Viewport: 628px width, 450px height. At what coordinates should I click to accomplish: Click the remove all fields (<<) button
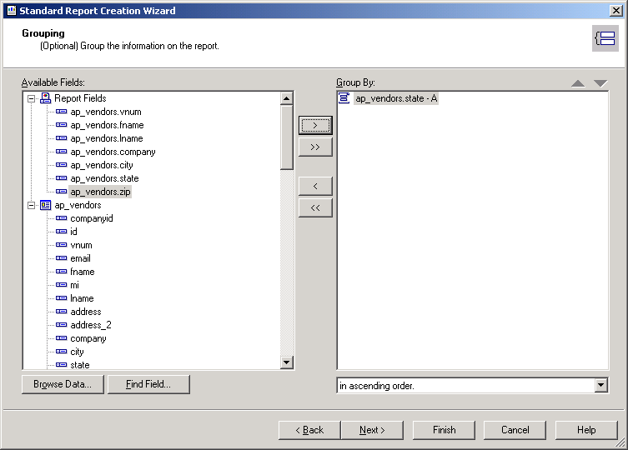315,207
